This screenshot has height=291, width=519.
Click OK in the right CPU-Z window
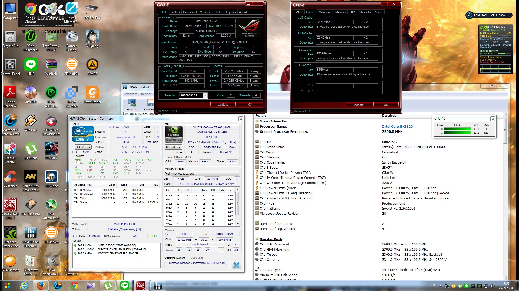tap(385, 105)
